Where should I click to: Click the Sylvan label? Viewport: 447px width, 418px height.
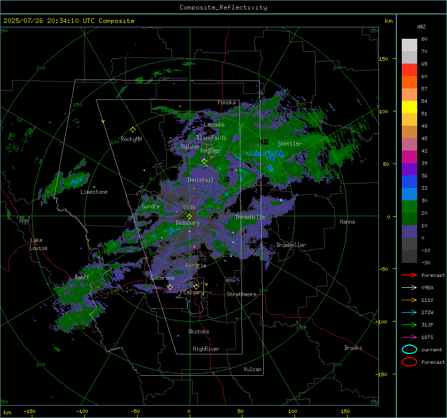pyautogui.click(x=190, y=147)
